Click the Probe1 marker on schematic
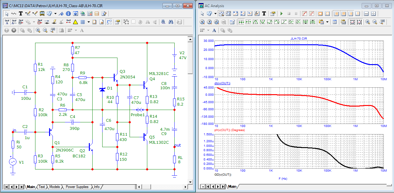Screen dimensions: 394x193 pos(140,110)
